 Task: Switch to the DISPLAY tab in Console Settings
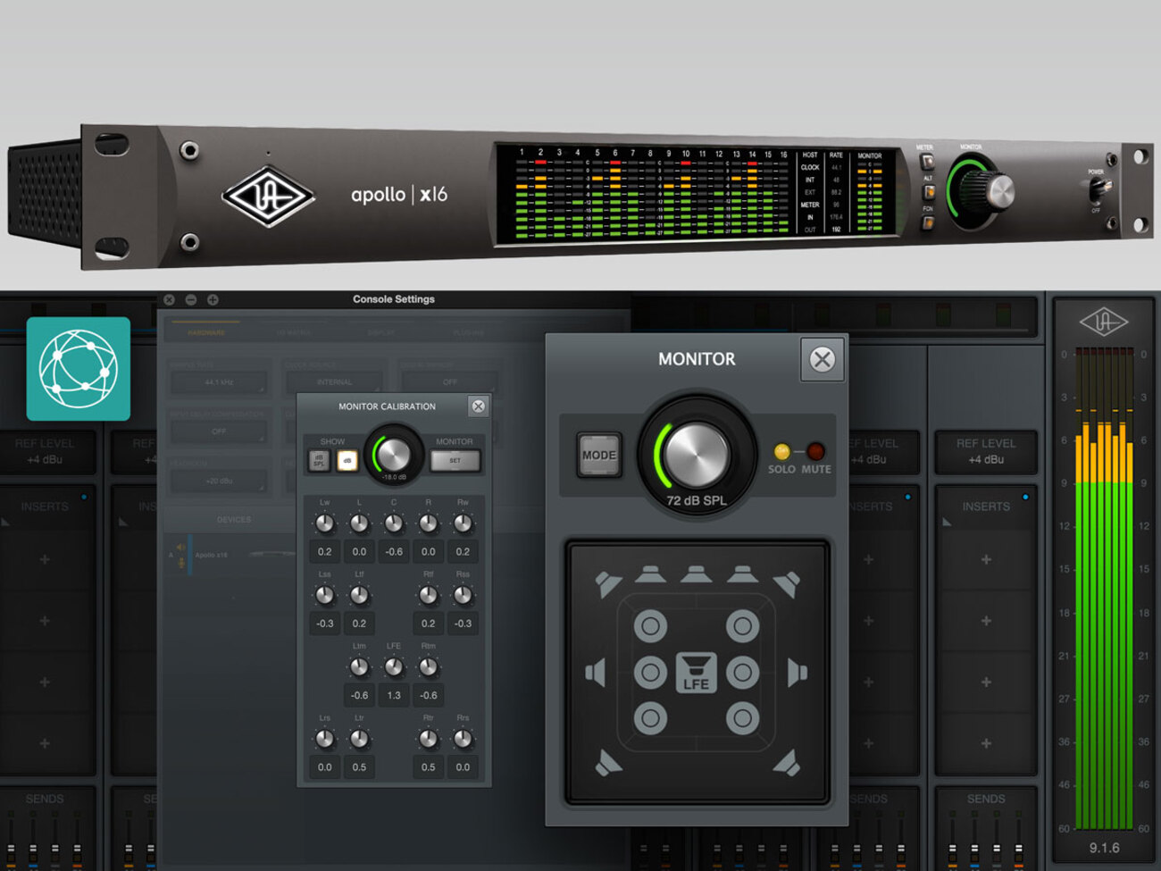381,333
